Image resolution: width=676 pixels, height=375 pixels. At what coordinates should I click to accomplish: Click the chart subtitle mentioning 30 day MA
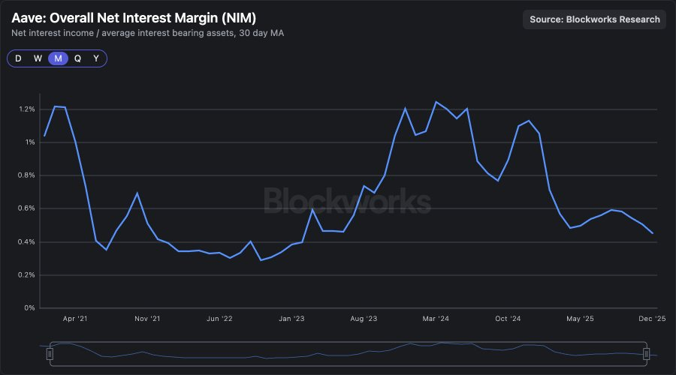(147, 34)
